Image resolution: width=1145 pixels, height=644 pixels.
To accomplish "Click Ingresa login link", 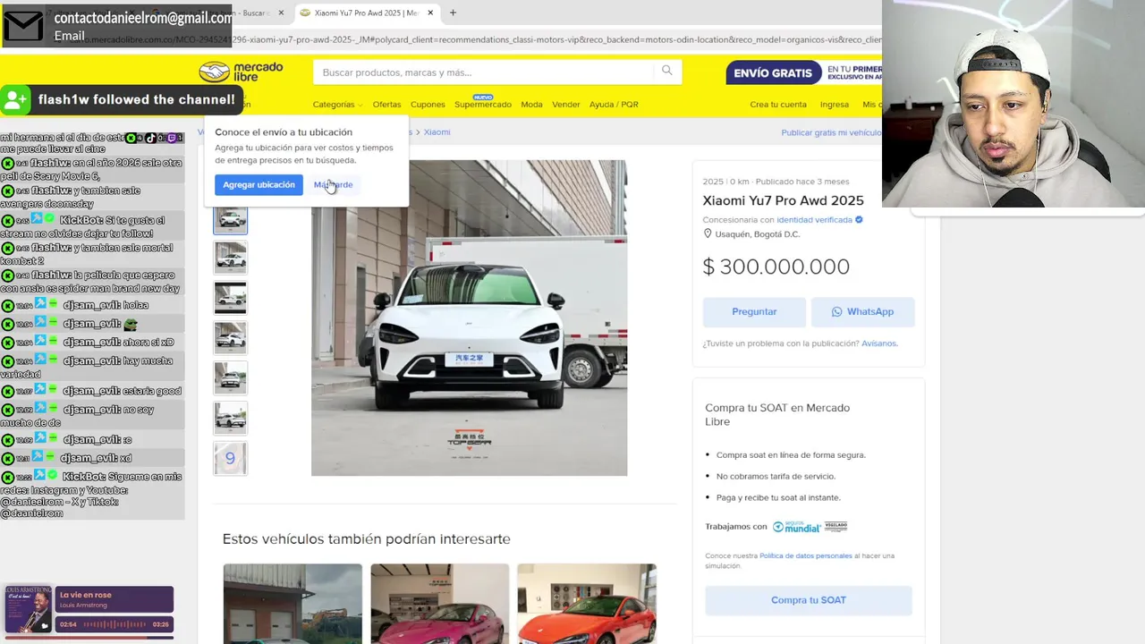I will 834,105.
